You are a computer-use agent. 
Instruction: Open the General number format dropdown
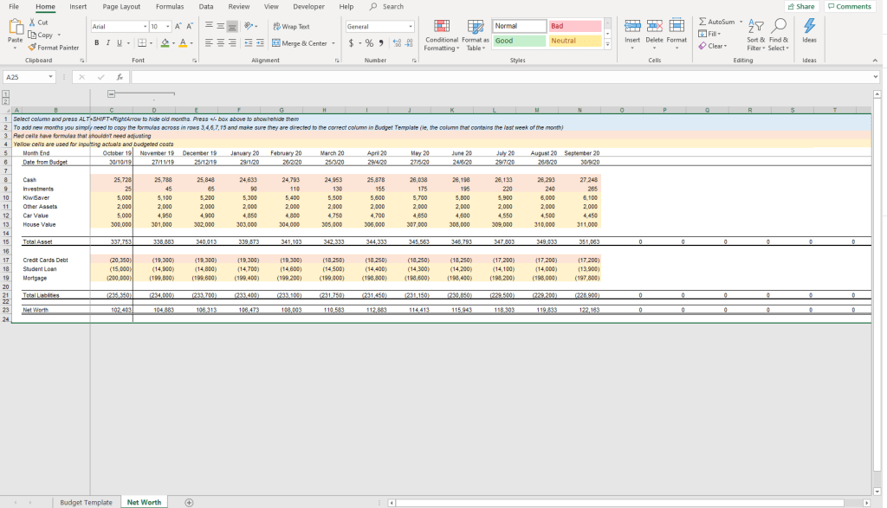[x=410, y=27]
